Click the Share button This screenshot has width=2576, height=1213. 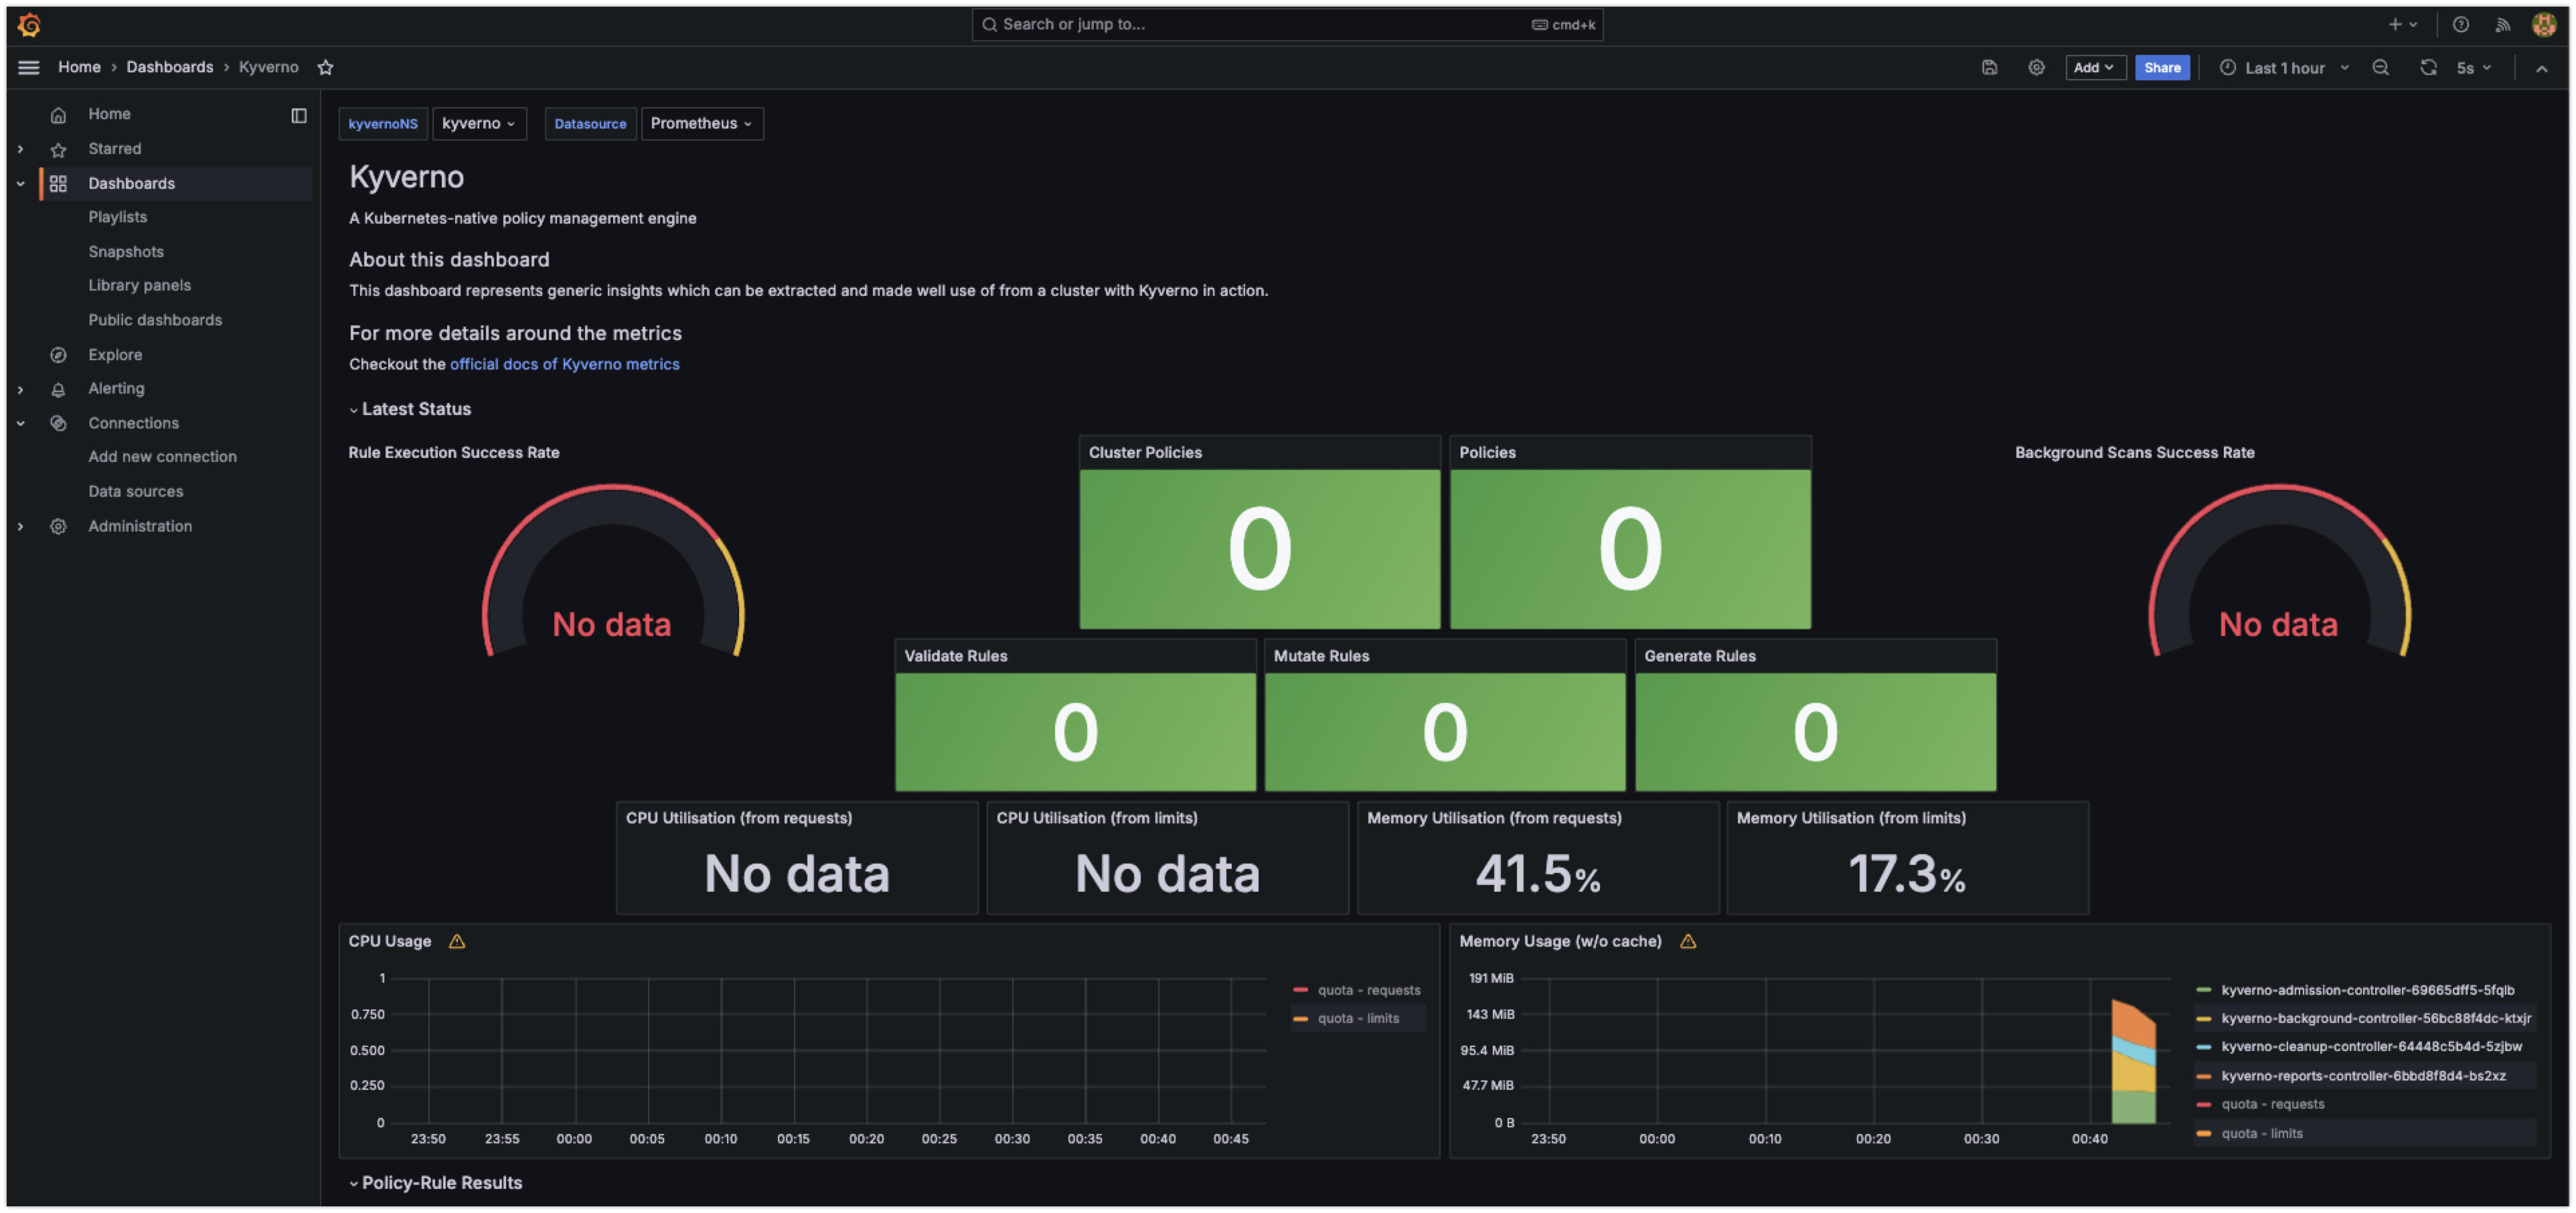point(2161,67)
